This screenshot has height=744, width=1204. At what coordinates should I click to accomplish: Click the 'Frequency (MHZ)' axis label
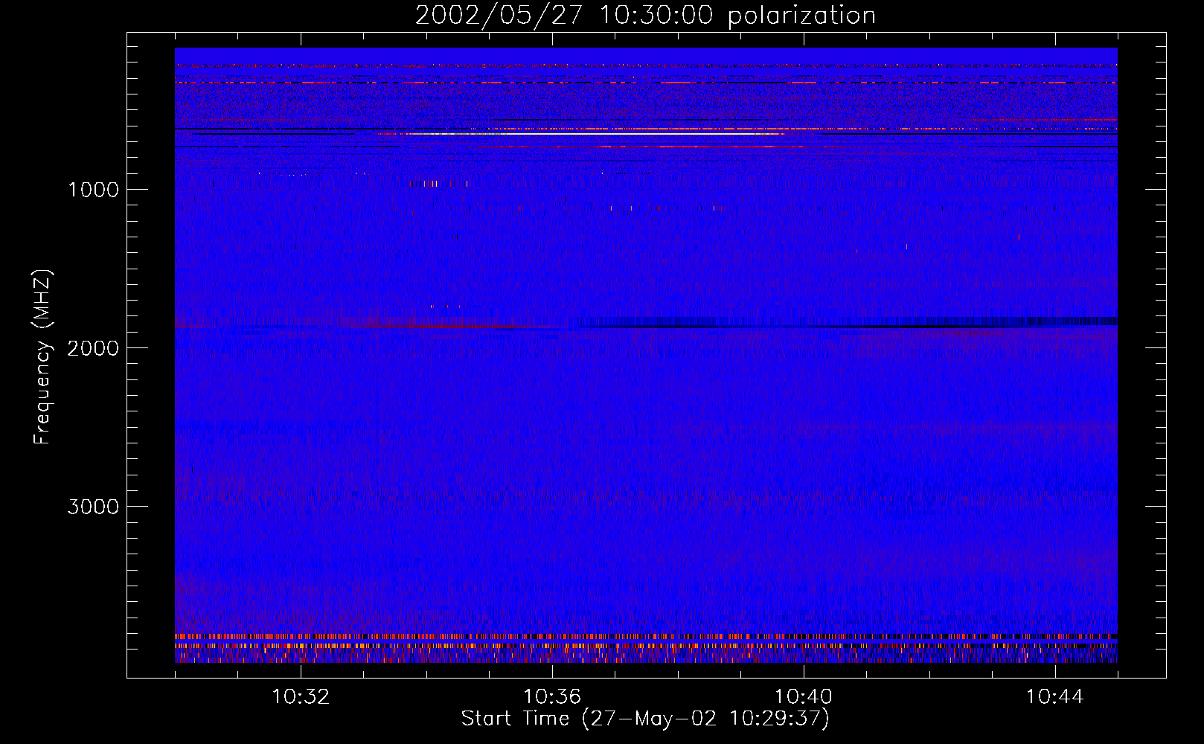click(x=42, y=357)
